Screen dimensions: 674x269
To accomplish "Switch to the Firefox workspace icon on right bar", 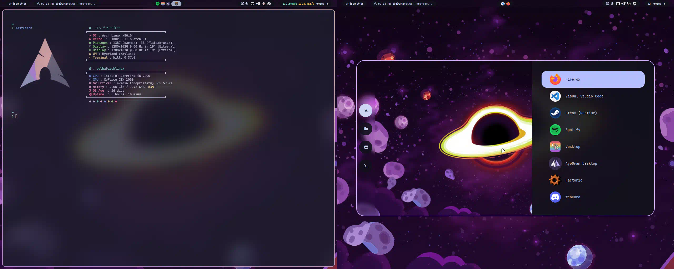I will tap(508, 4).
